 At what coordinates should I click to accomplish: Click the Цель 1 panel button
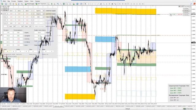pos(12,11)
